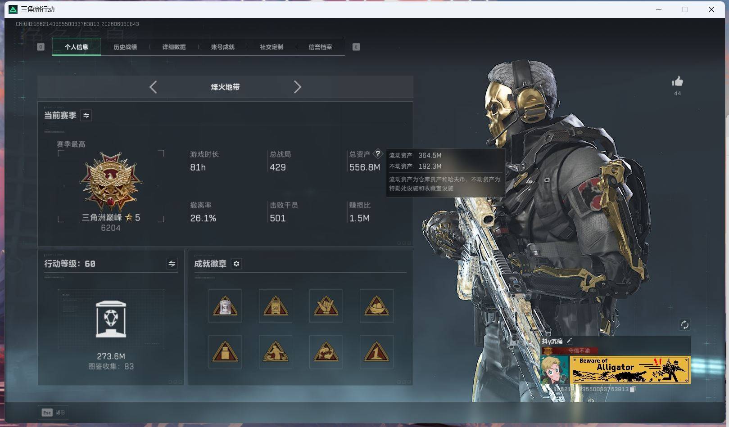
Task: Click the 图鉴收集: 83 text
Action: [x=111, y=366]
